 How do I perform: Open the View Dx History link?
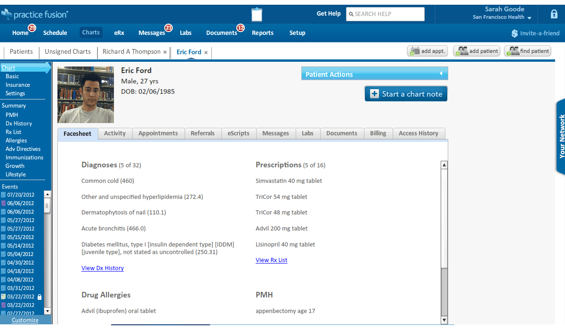point(103,268)
